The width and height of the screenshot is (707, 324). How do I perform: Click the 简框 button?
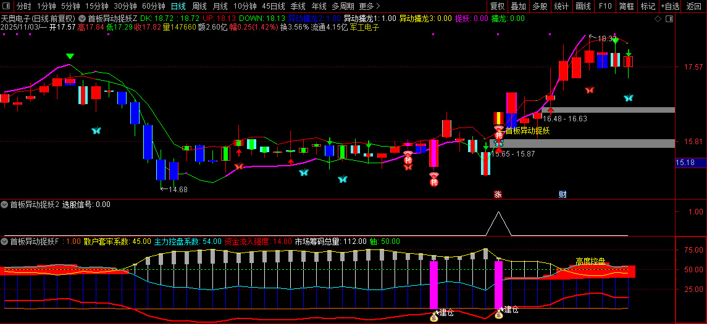tap(626, 6)
